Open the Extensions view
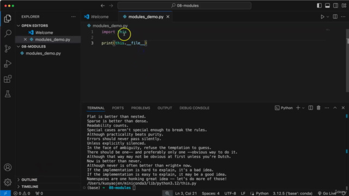Viewport: 349px width, 196px height. click(x=8, y=79)
